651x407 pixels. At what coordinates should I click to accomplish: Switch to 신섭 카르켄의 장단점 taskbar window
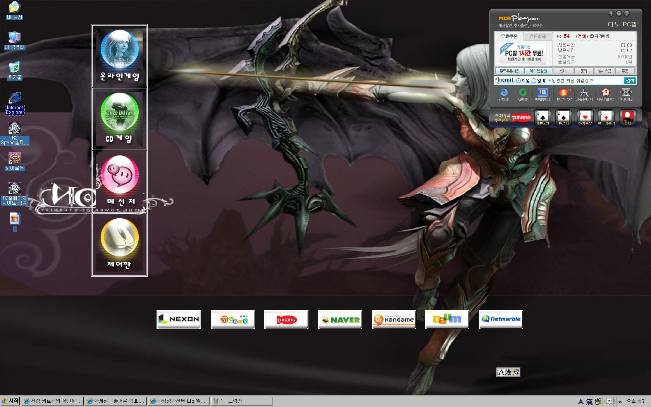tap(52, 401)
